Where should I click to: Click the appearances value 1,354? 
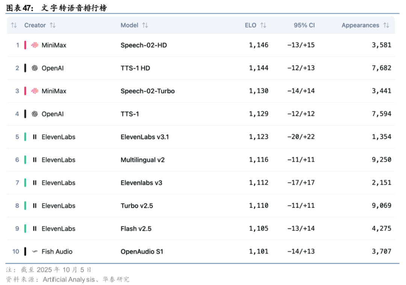[382, 137]
